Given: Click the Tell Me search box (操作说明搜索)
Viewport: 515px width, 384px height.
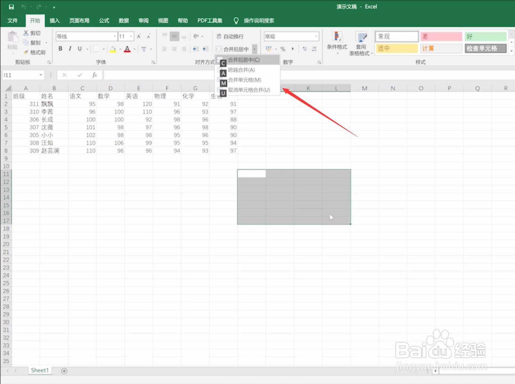Looking at the screenshot, I should (259, 20).
